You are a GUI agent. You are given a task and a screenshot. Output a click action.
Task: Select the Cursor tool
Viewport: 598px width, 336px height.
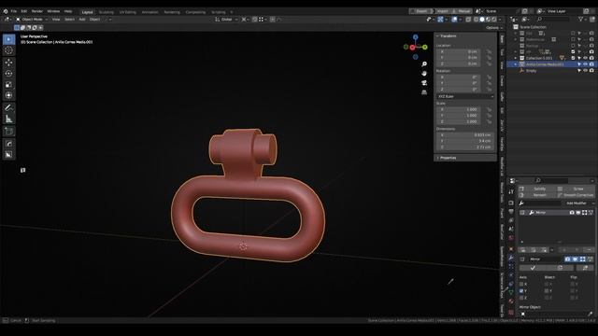(8, 50)
